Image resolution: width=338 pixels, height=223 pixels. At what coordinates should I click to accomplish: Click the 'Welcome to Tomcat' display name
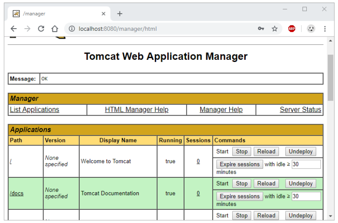point(106,161)
